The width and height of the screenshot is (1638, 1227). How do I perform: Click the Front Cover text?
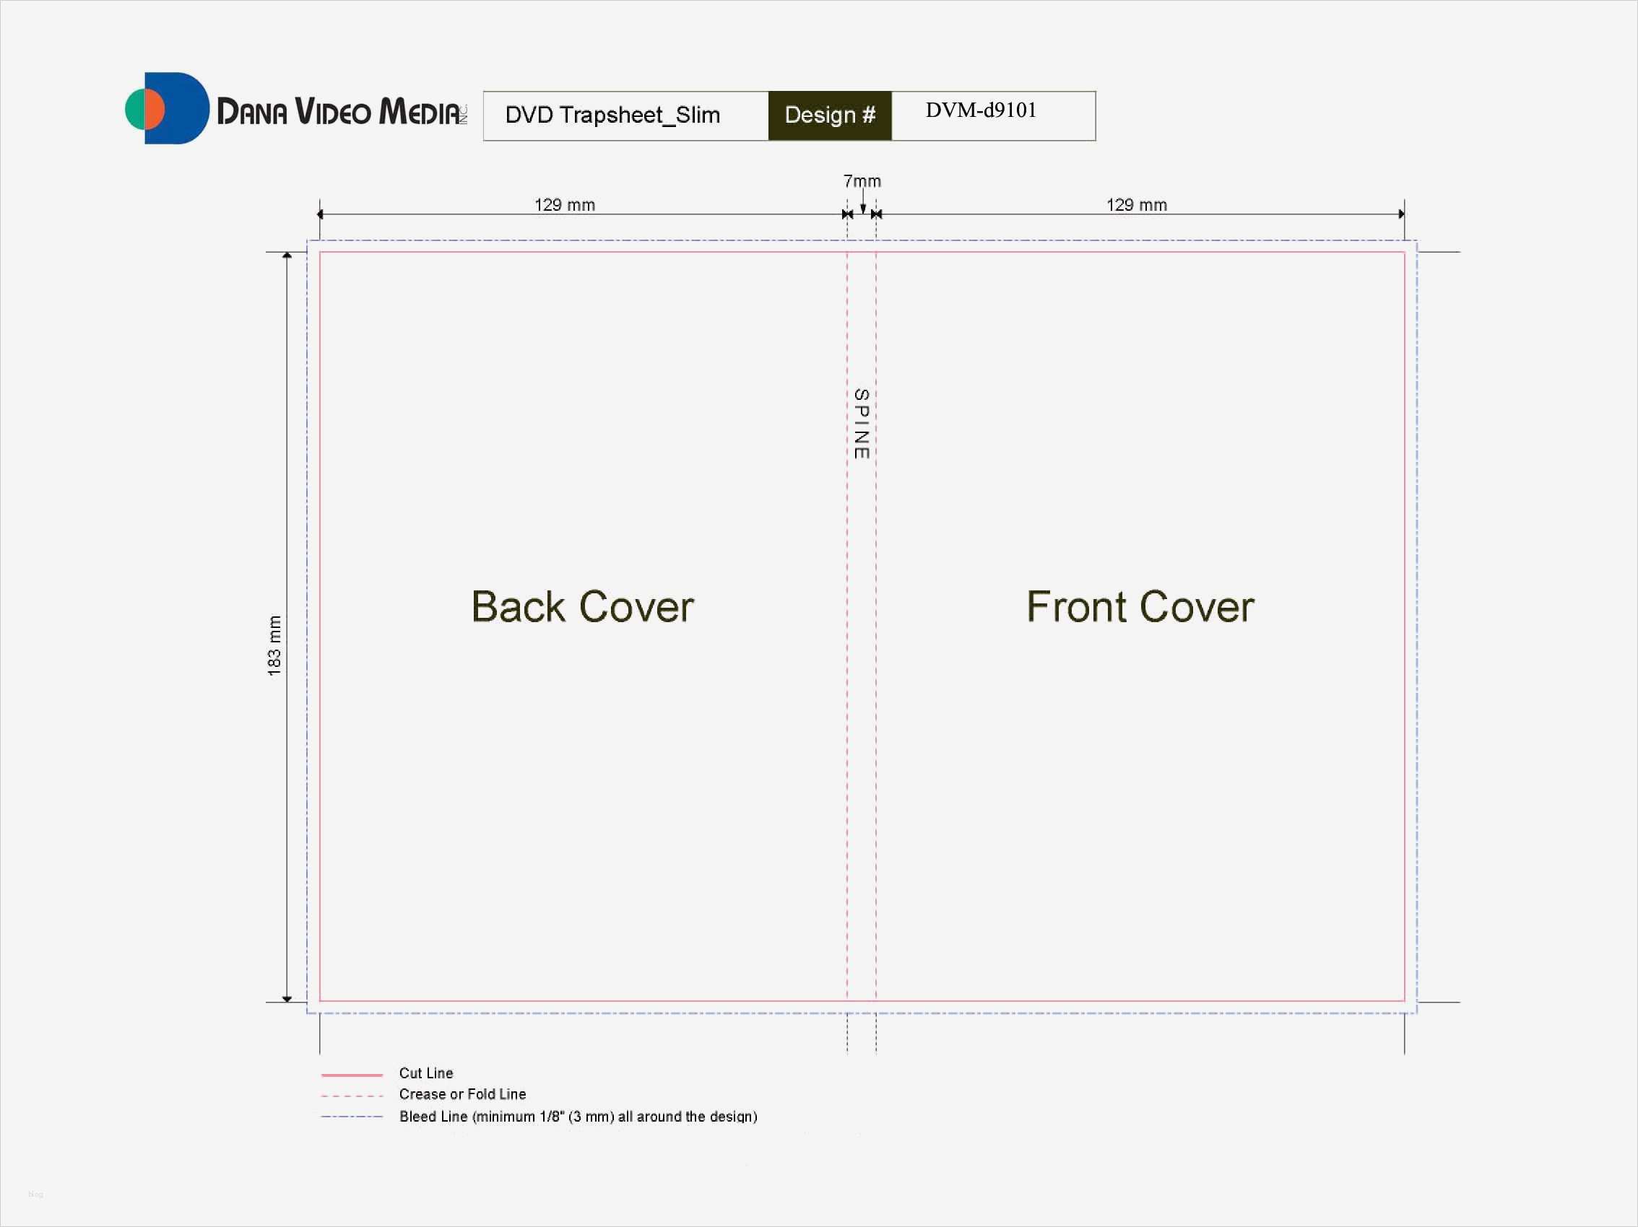click(x=1140, y=607)
